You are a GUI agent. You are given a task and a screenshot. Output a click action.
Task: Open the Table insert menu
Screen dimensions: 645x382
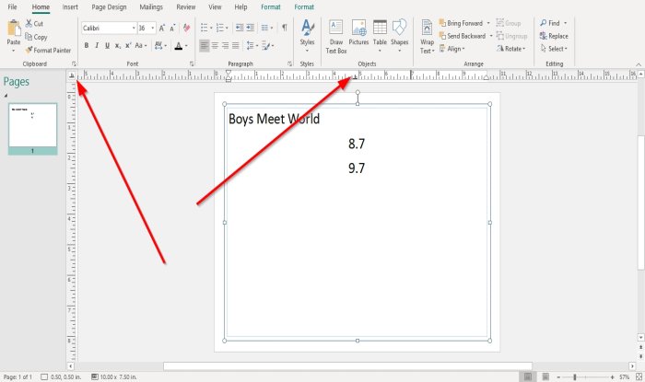380,36
